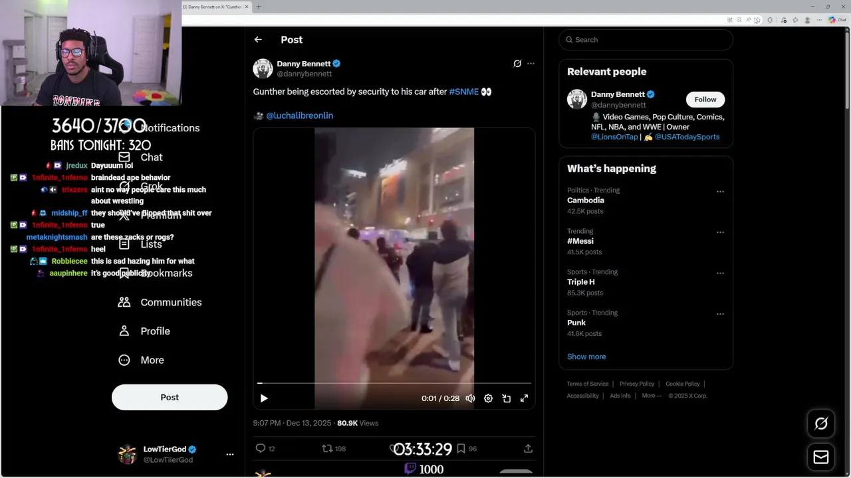The height and width of the screenshot is (478, 851).
Task: Close the Danny Bennett browser tab
Action: [247, 7]
